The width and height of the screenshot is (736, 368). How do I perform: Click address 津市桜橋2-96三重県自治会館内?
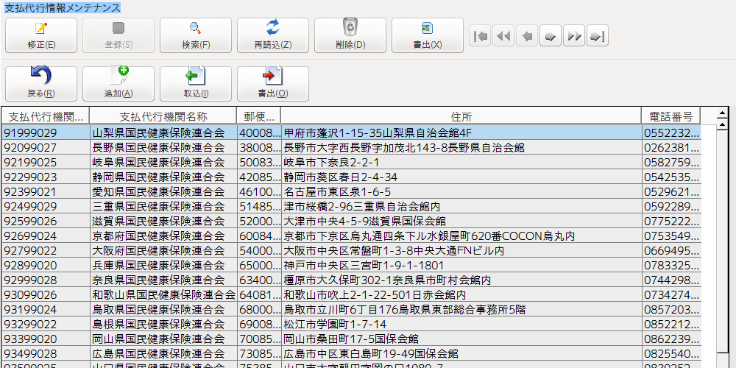pyautogui.click(x=461, y=207)
